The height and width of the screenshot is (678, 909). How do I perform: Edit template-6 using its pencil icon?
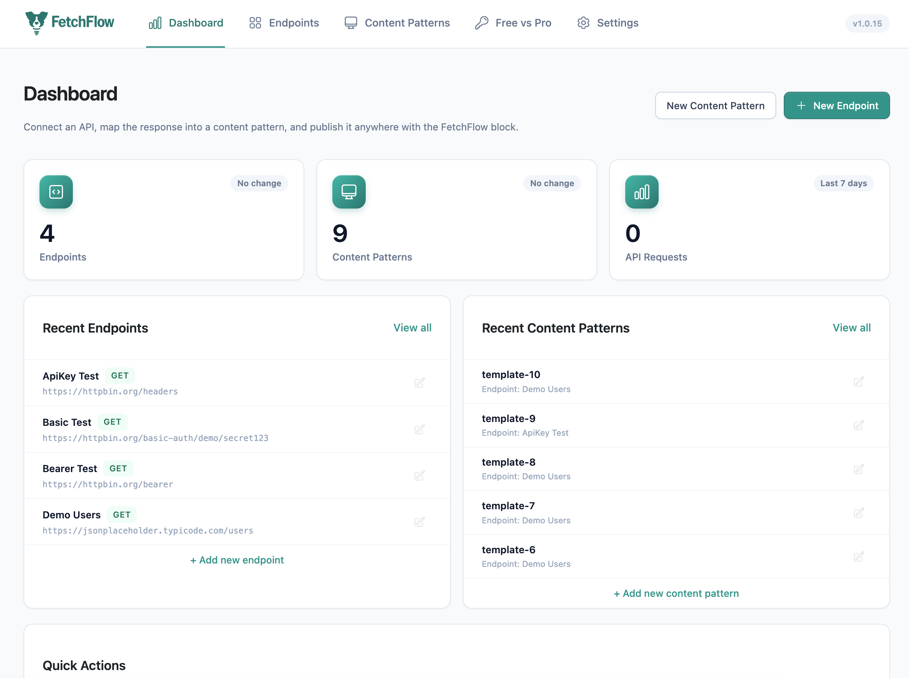pyautogui.click(x=859, y=557)
